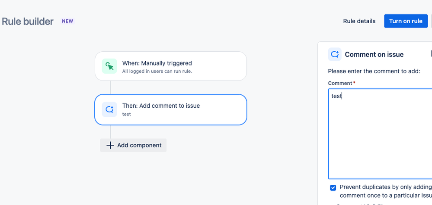The image size is (432, 205).
Task: Click the Turn on rule button
Action: (406, 21)
